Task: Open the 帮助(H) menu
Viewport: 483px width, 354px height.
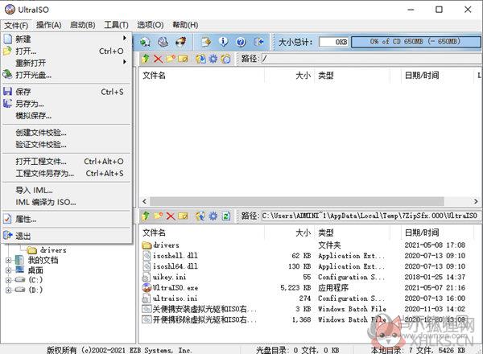Action: 185,25
